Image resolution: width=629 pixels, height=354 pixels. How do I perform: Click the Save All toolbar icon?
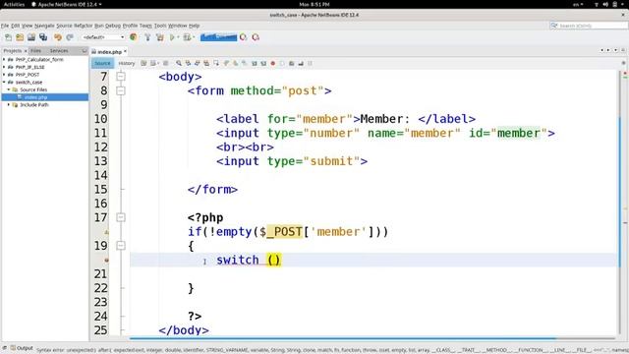click(x=43, y=37)
